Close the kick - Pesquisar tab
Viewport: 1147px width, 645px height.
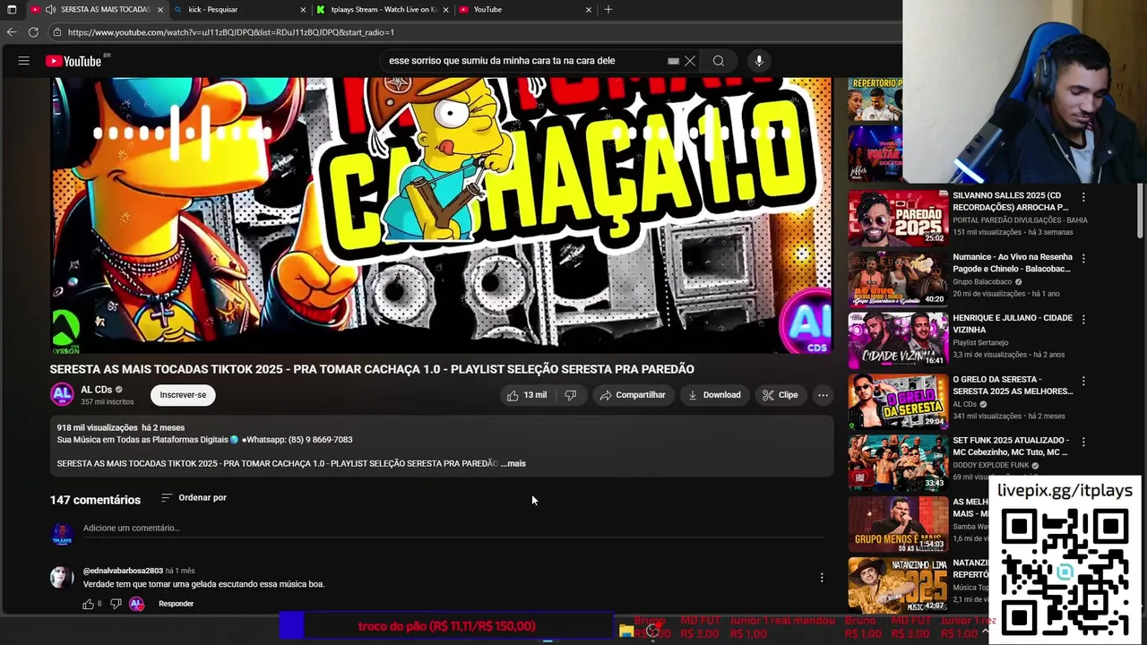coord(303,9)
